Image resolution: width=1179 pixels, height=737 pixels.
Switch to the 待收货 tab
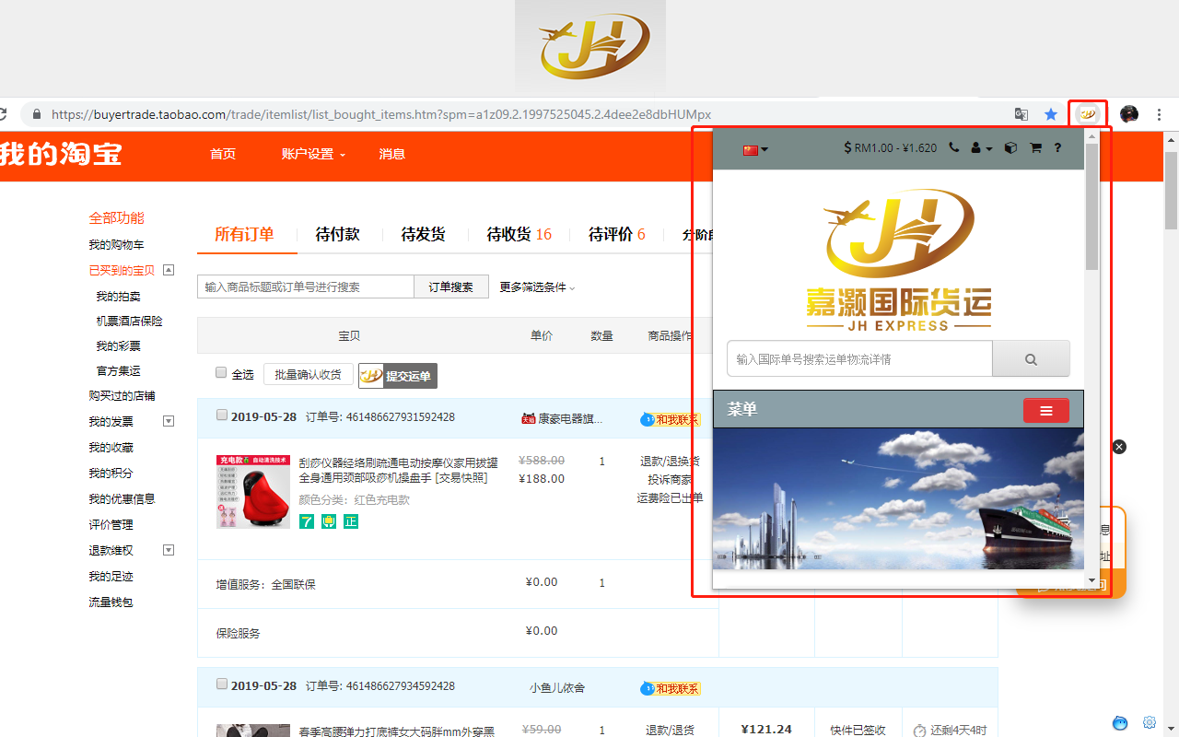[519, 234]
